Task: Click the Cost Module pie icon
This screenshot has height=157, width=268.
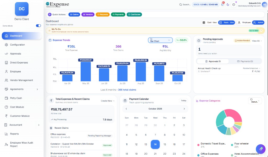Action: [x=6, y=107]
